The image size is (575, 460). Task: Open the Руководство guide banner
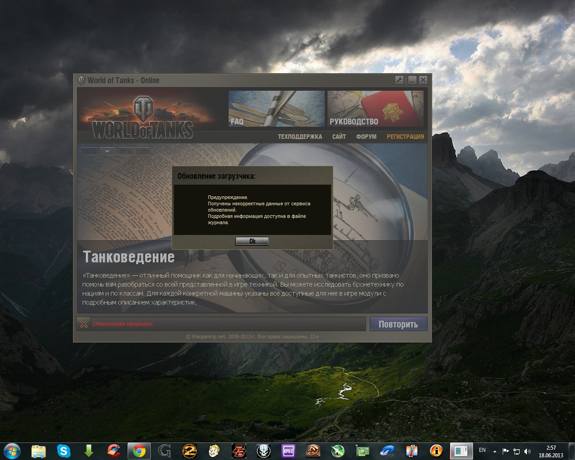point(375,109)
